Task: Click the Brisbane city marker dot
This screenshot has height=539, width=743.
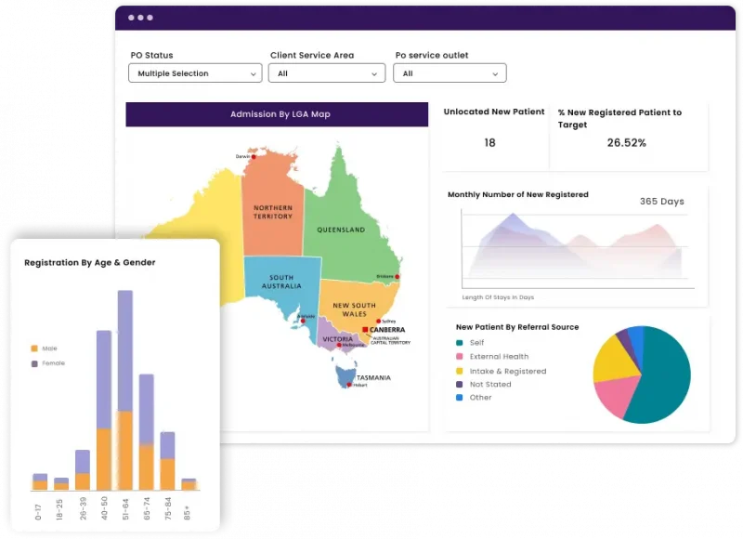Action: coord(398,277)
